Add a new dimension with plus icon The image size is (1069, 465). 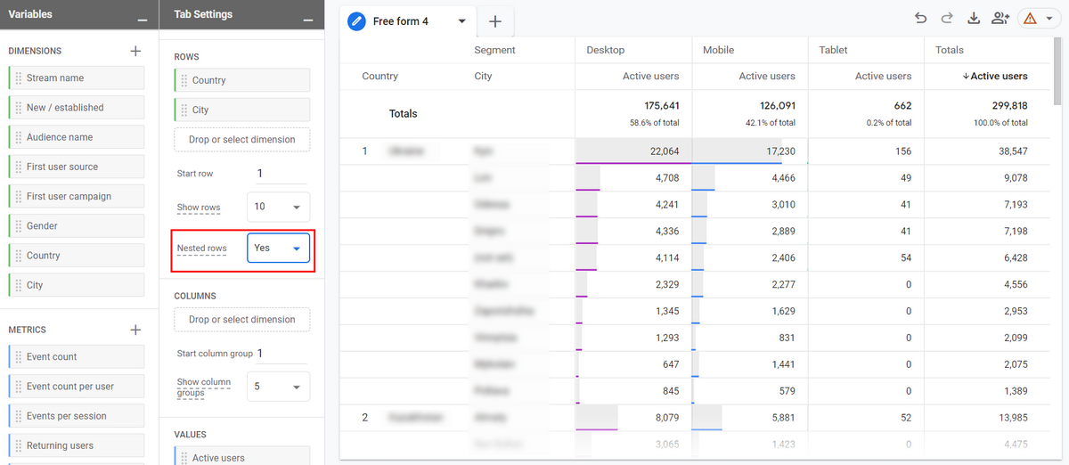pos(135,51)
